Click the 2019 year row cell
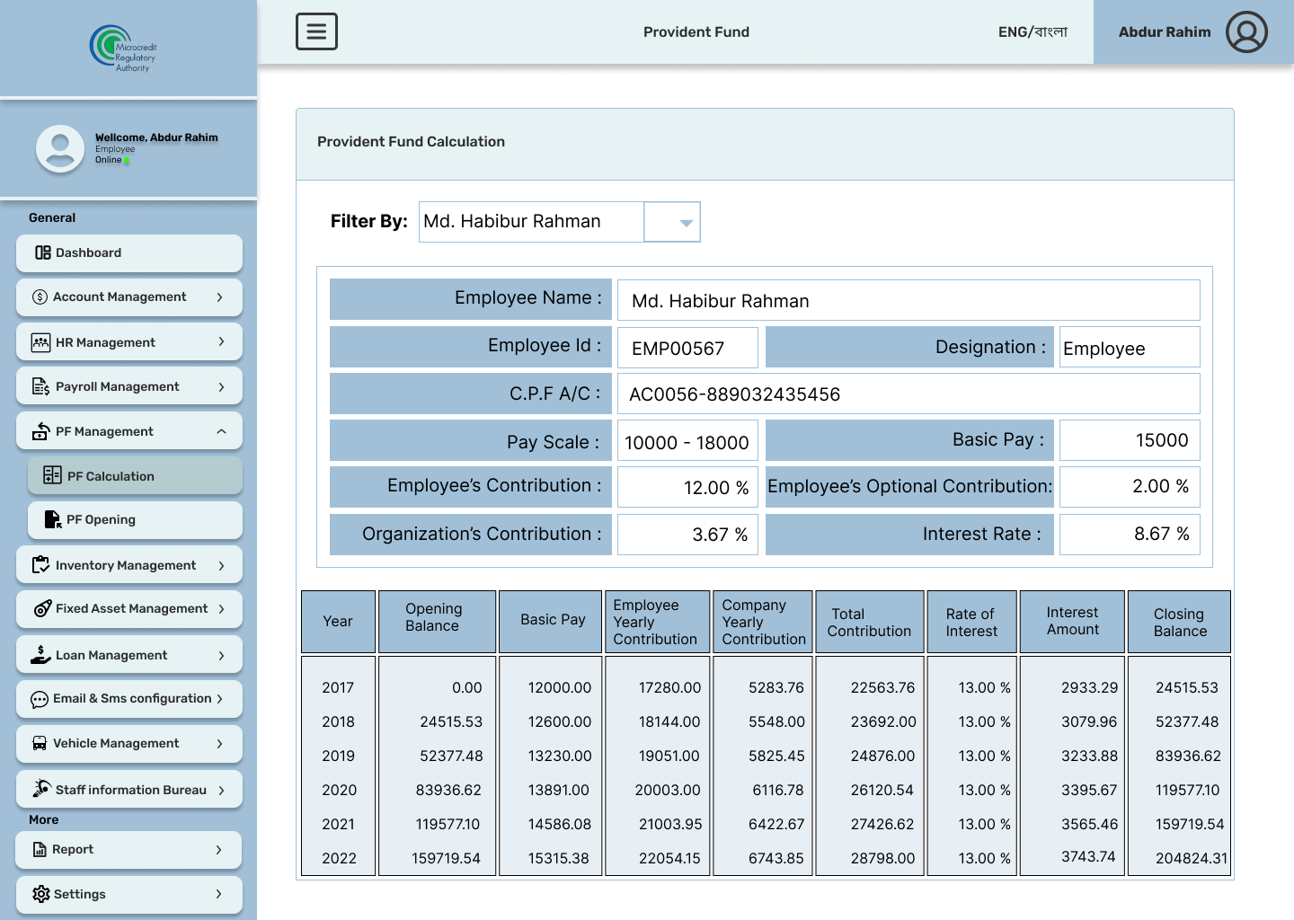 tap(338, 756)
